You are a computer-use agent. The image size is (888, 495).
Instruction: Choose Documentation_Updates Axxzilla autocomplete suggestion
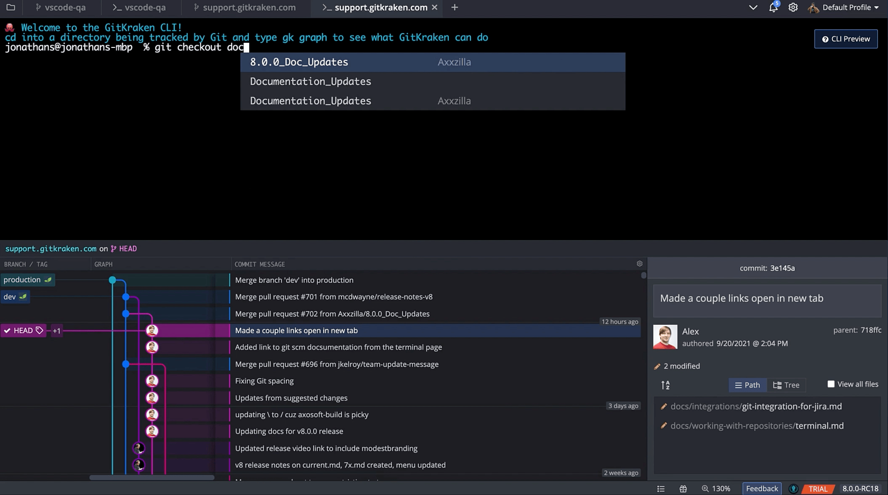[x=433, y=101]
